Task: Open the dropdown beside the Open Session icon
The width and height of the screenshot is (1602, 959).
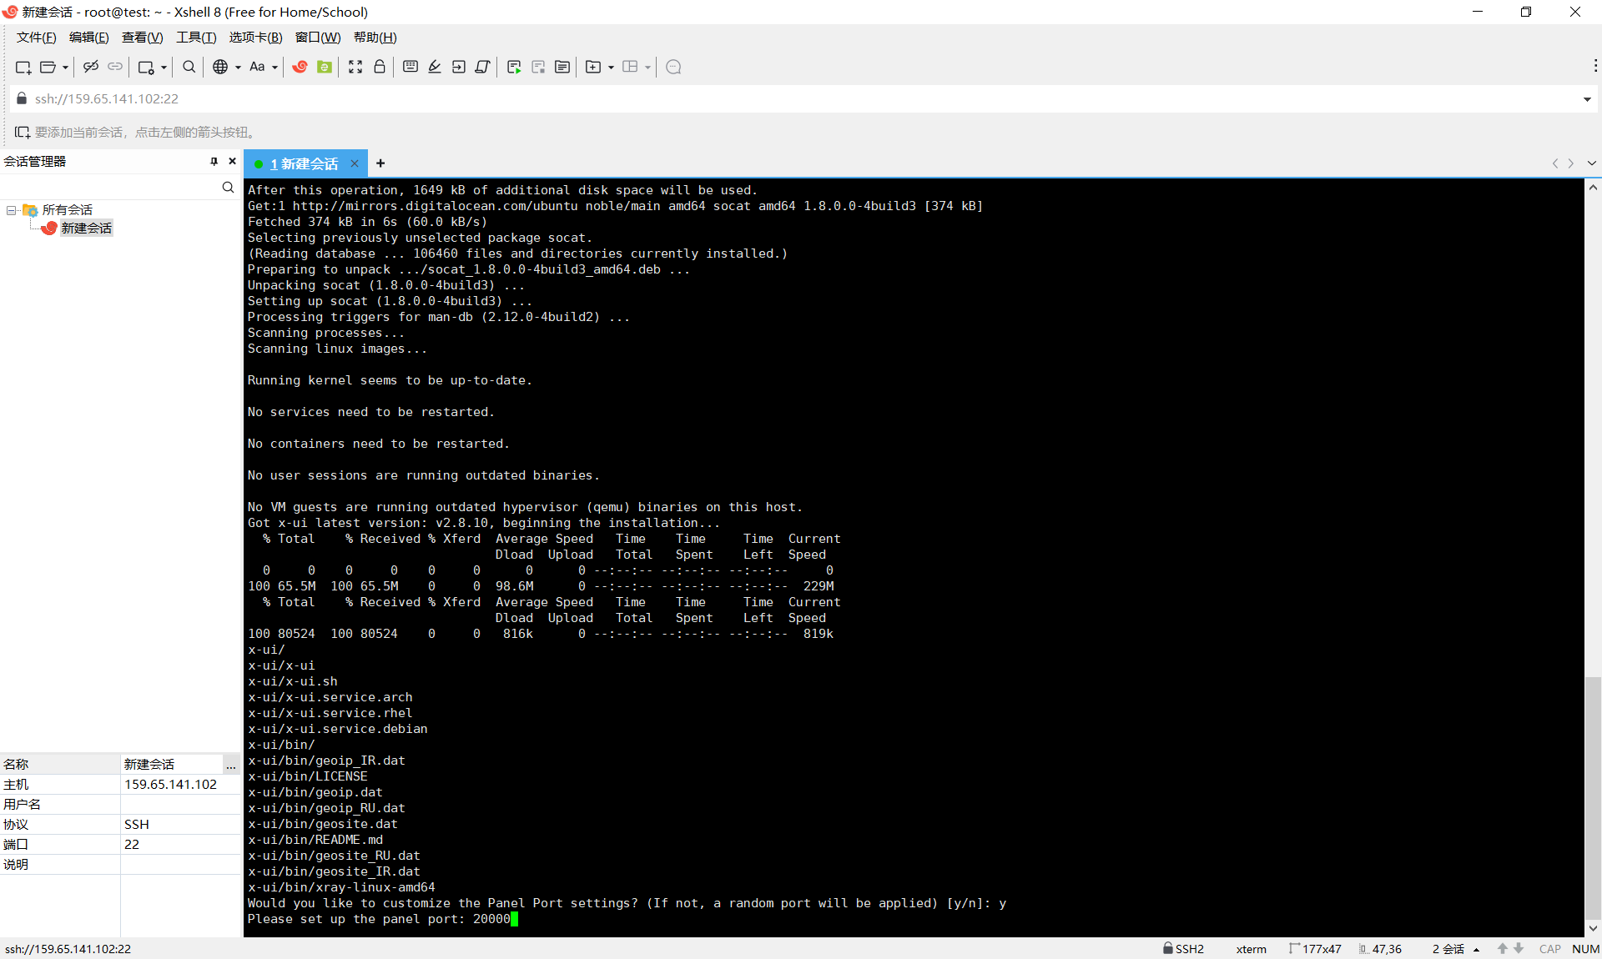Action: click(x=65, y=68)
